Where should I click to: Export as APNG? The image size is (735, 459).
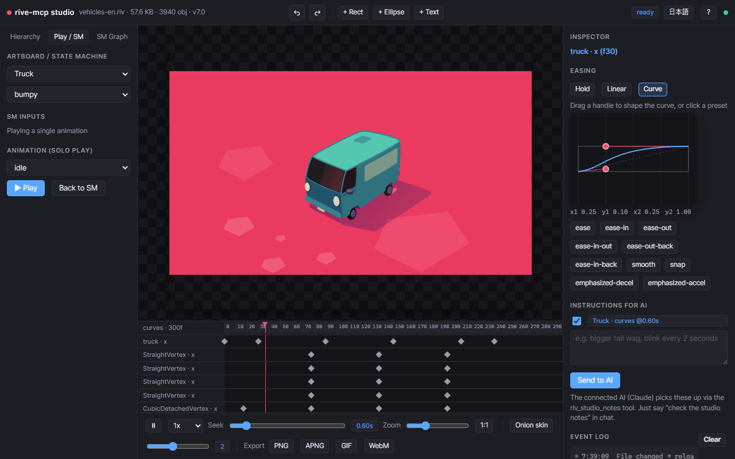tap(315, 446)
